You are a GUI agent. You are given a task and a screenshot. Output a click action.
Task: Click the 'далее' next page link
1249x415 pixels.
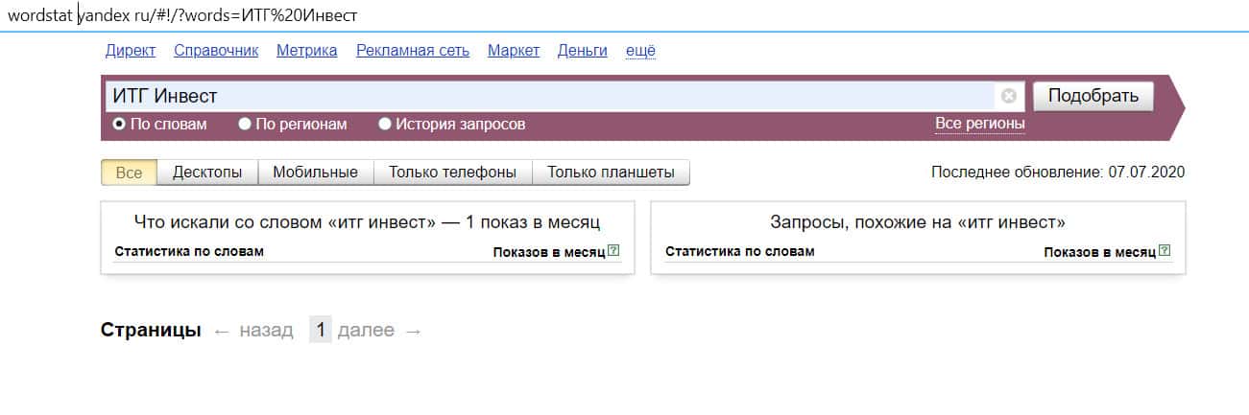[366, 330]
